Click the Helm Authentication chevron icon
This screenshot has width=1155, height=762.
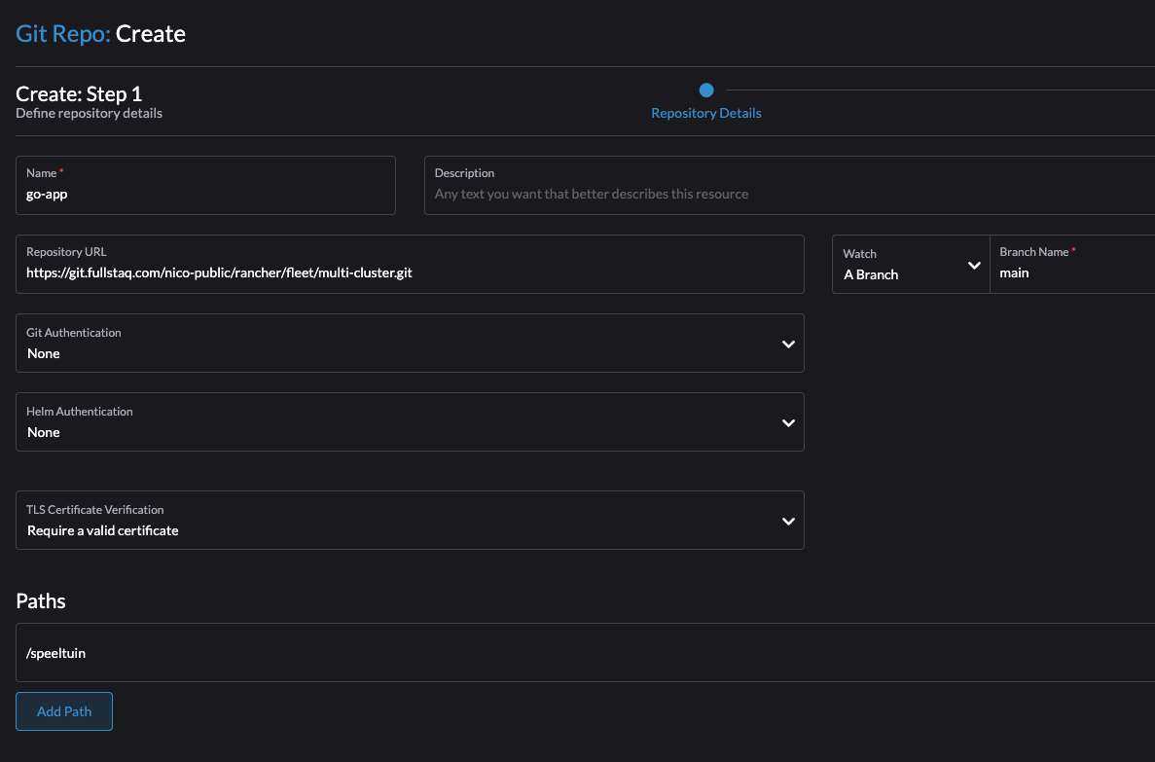pos(788,422)
